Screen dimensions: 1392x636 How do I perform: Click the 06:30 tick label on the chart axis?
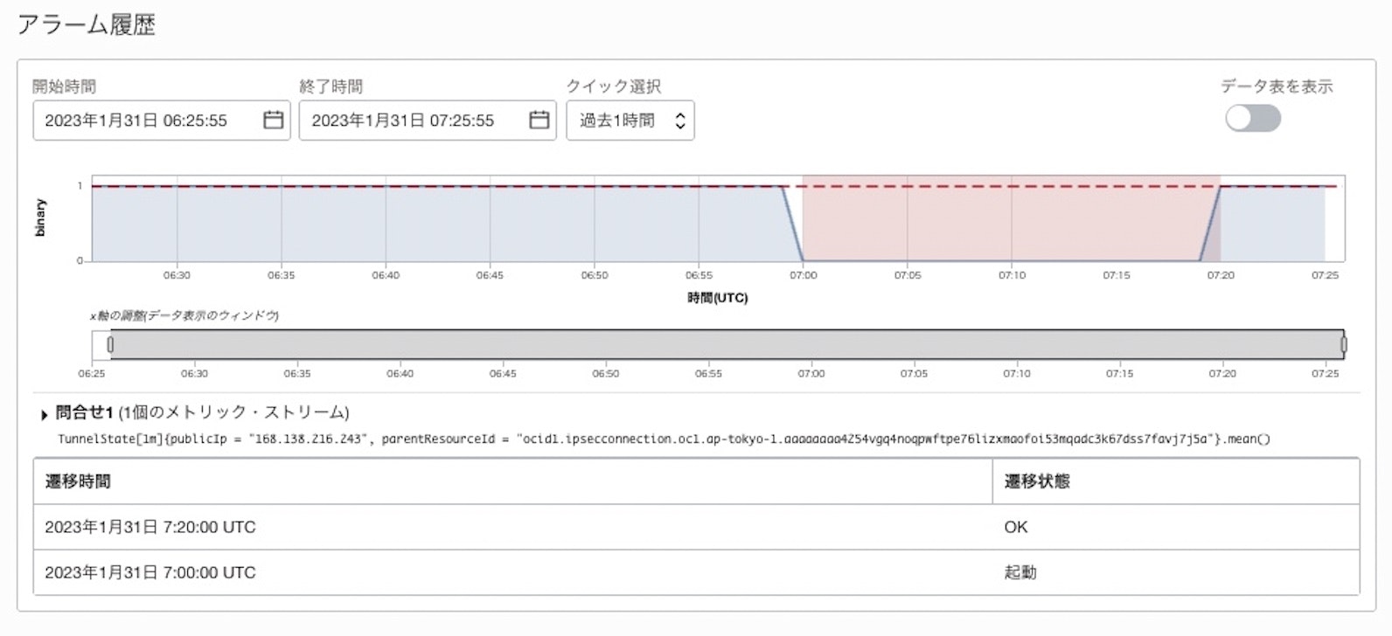click(177, 275)
